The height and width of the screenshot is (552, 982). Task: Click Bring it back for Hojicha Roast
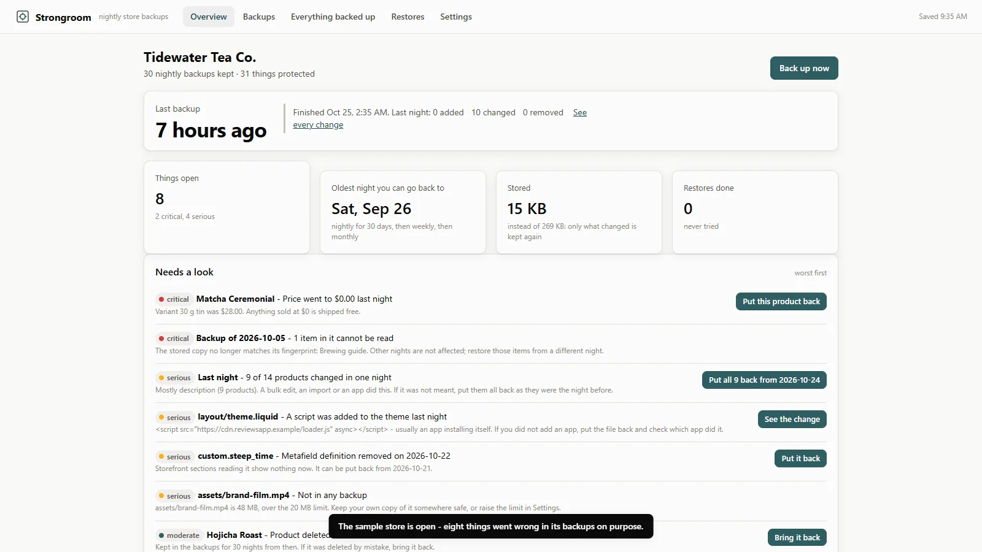click(797, 537)
